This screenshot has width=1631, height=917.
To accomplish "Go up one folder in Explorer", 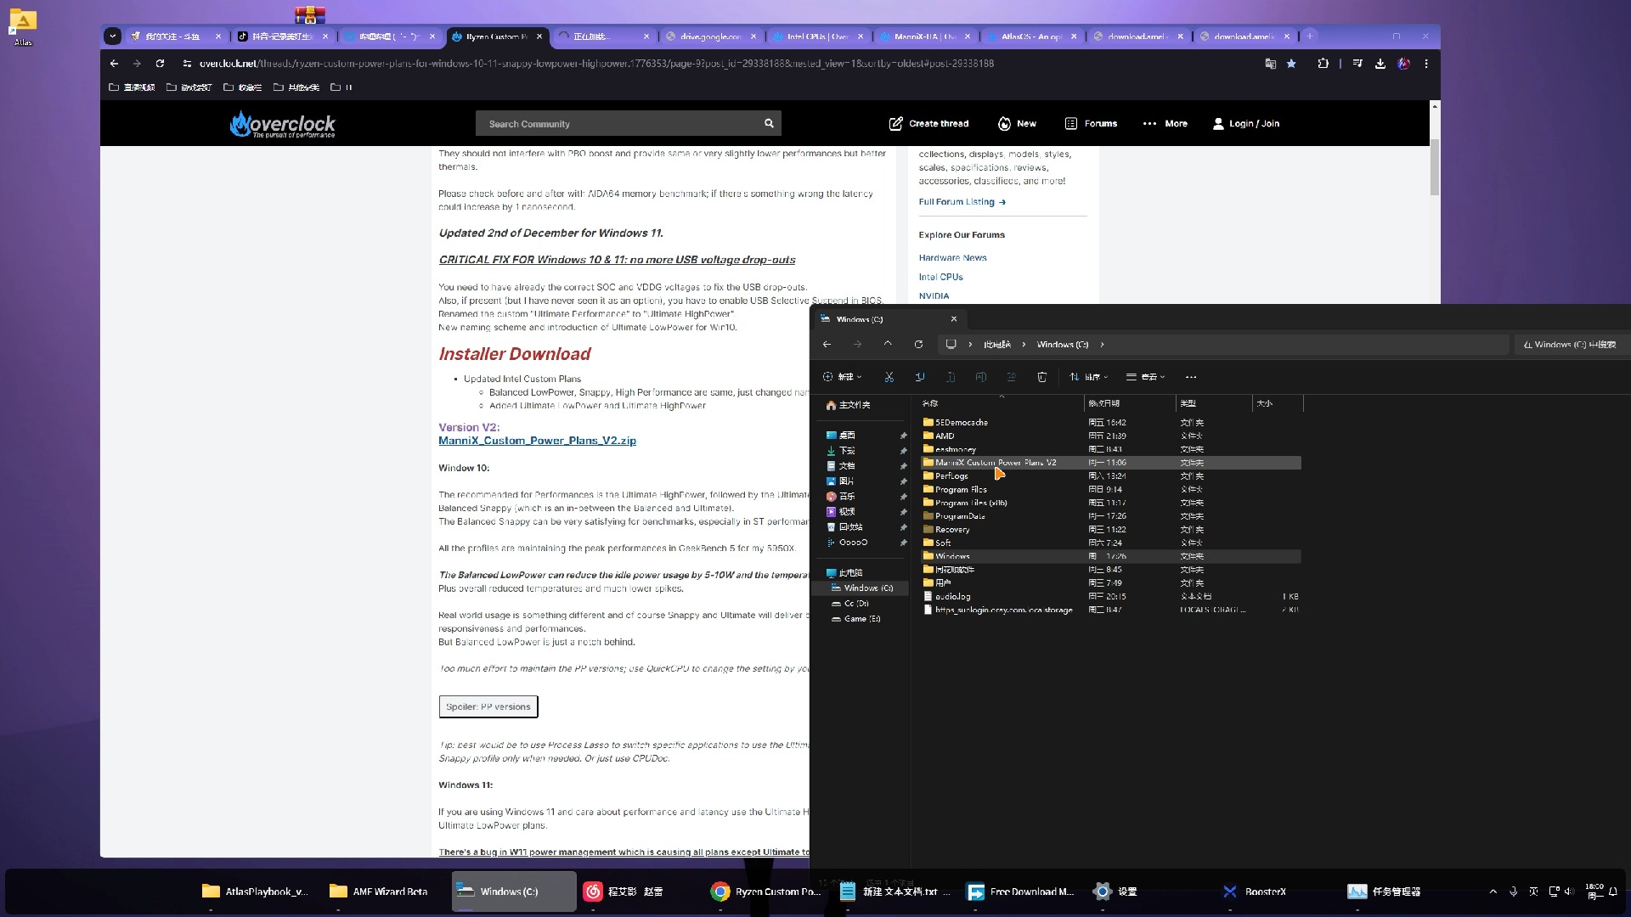I will [888, 344].
